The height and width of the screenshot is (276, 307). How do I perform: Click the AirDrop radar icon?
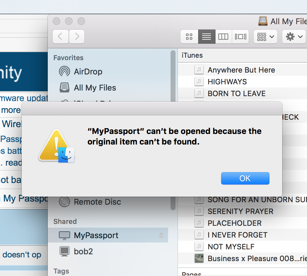point(65,71)
